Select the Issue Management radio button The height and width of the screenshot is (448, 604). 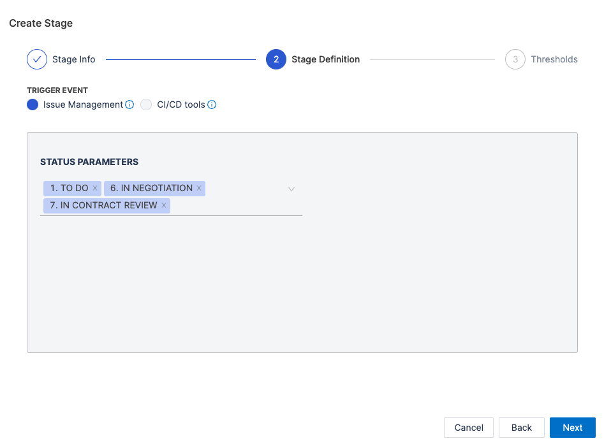33,105
